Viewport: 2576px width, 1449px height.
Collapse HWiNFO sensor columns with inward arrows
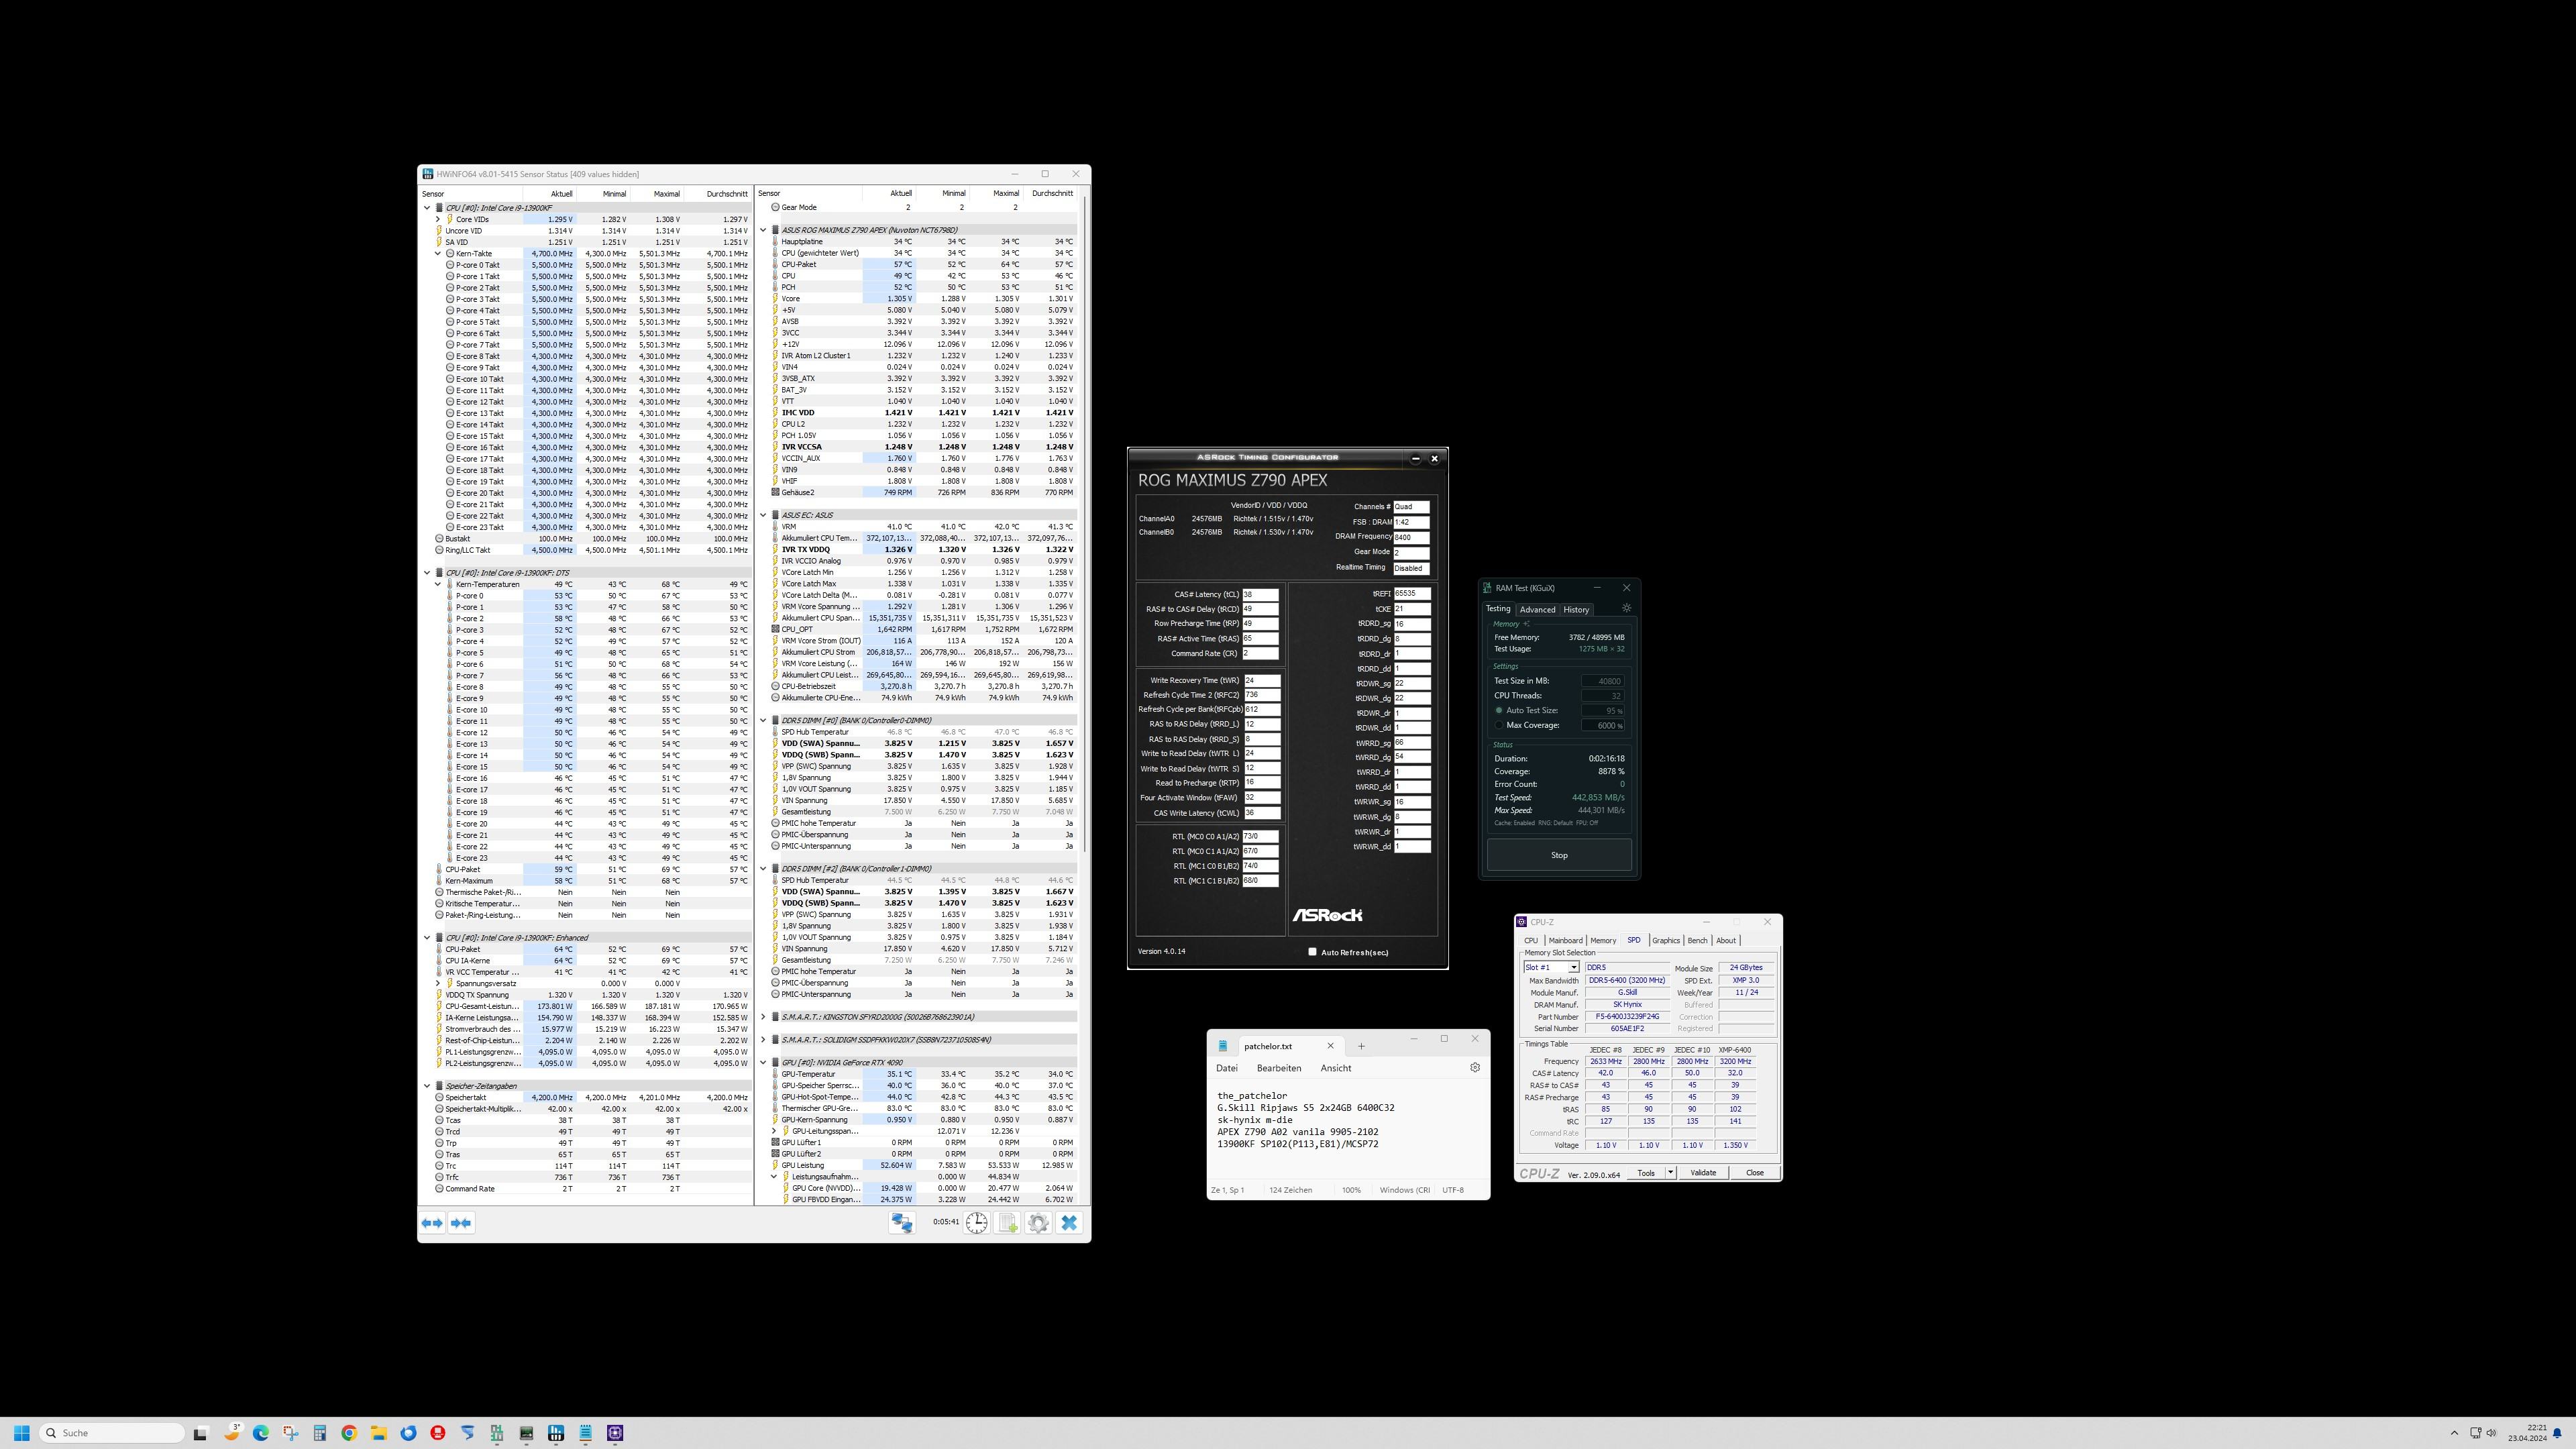click(x=461, y=1222)
